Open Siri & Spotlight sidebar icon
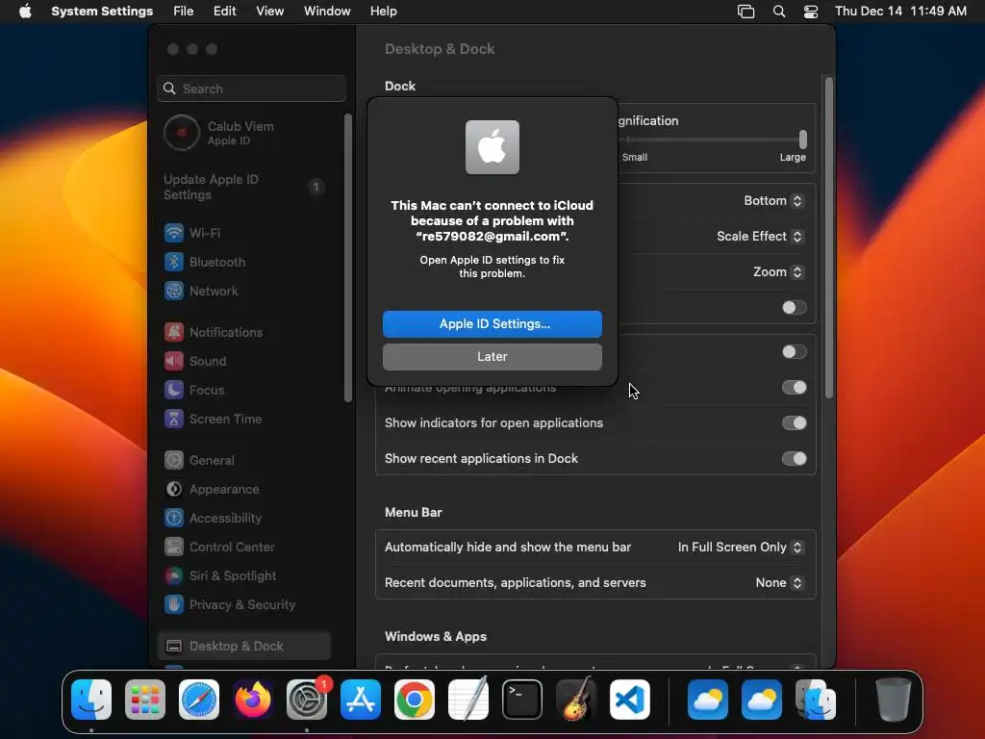985x739 pixels. (174, 575)
